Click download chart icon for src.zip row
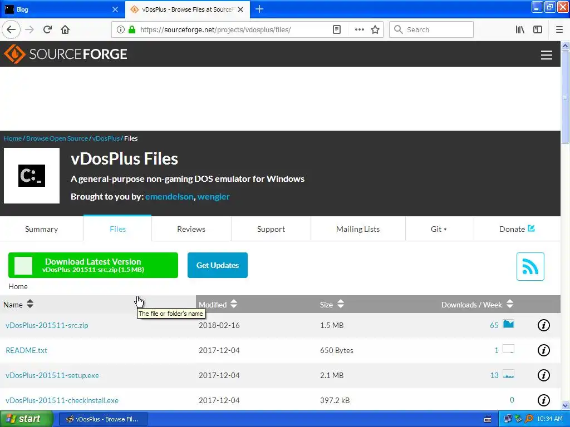The width and height of the screenshot is (570, 427). coord(508,324)
